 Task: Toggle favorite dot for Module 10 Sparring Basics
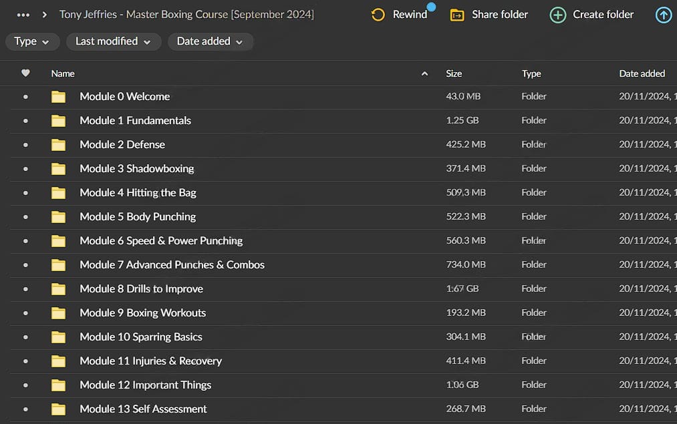tap(25, 337)
